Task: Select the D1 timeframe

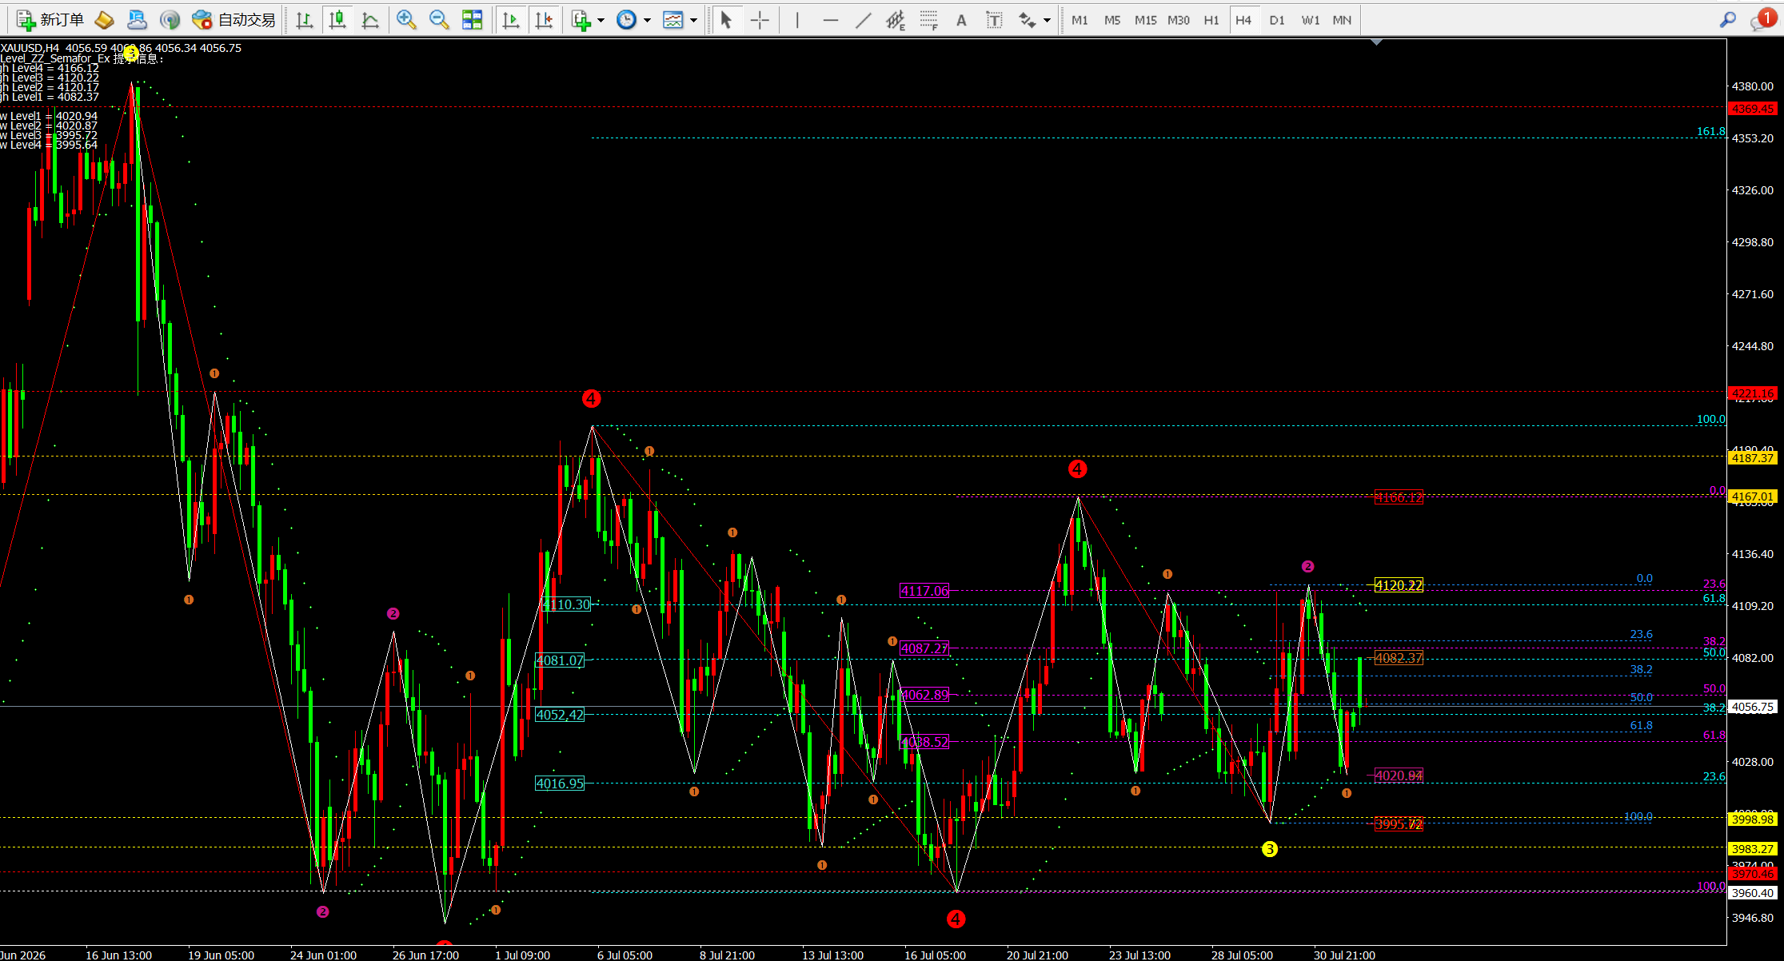Action: (1277, 20)
